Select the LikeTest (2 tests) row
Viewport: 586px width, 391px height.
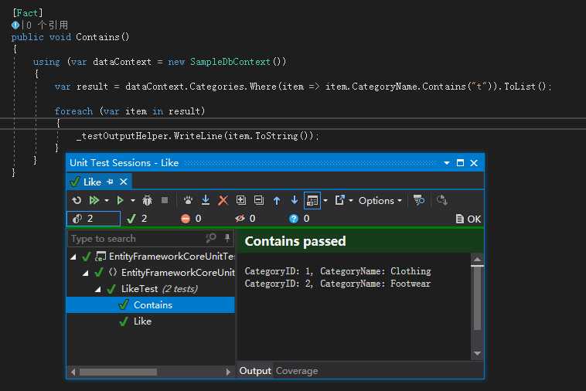(x=151, y=289)
